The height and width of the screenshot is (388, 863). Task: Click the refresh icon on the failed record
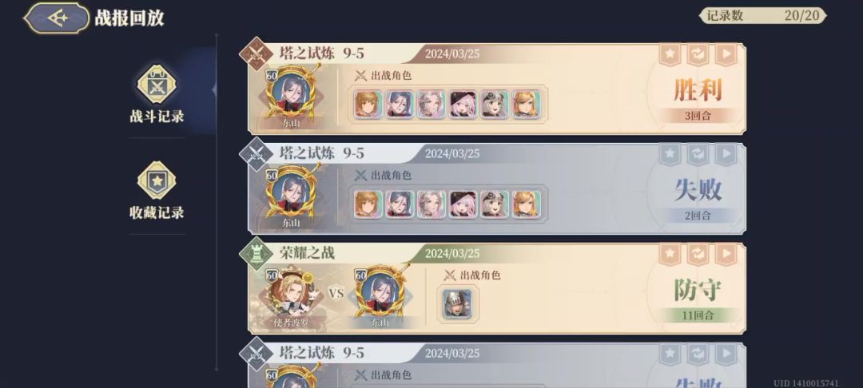point(698,154)
